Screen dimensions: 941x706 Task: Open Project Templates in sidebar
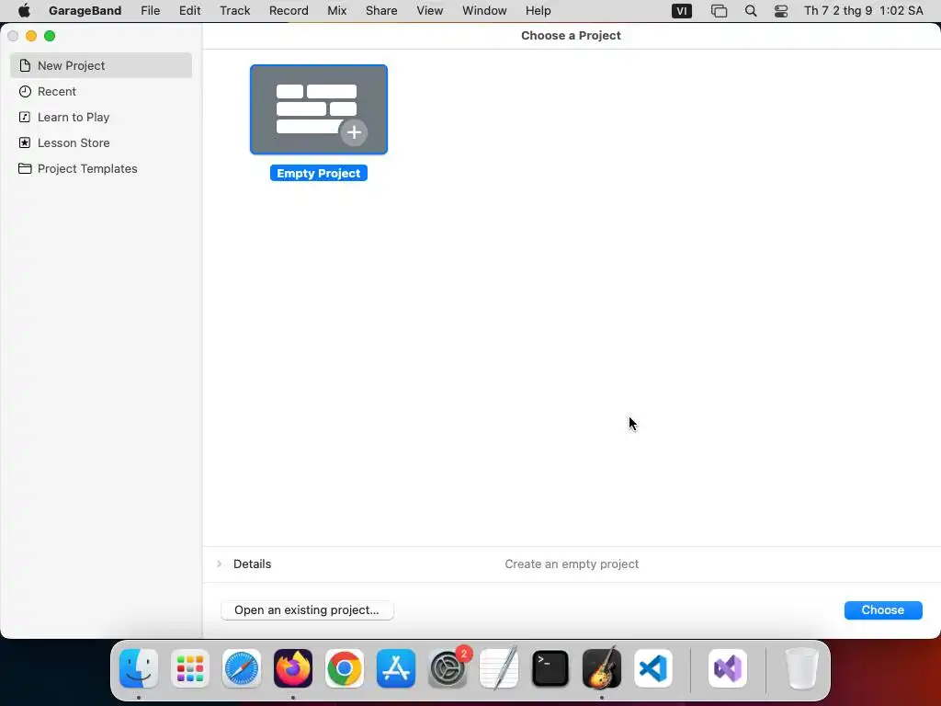(101, 169)
